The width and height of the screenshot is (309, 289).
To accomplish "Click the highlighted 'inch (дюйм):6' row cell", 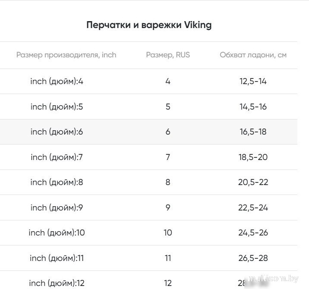I will coord(57,132).
